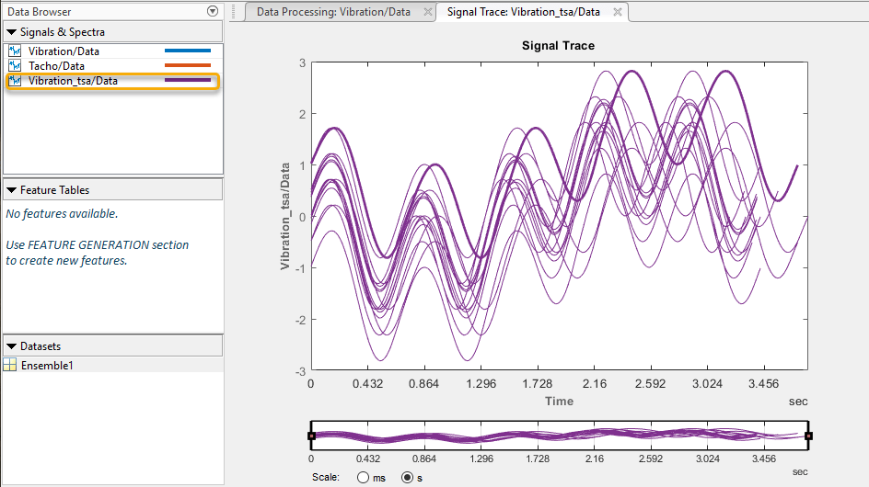
Task: Click the Time x-axis label
Action: 559,402
